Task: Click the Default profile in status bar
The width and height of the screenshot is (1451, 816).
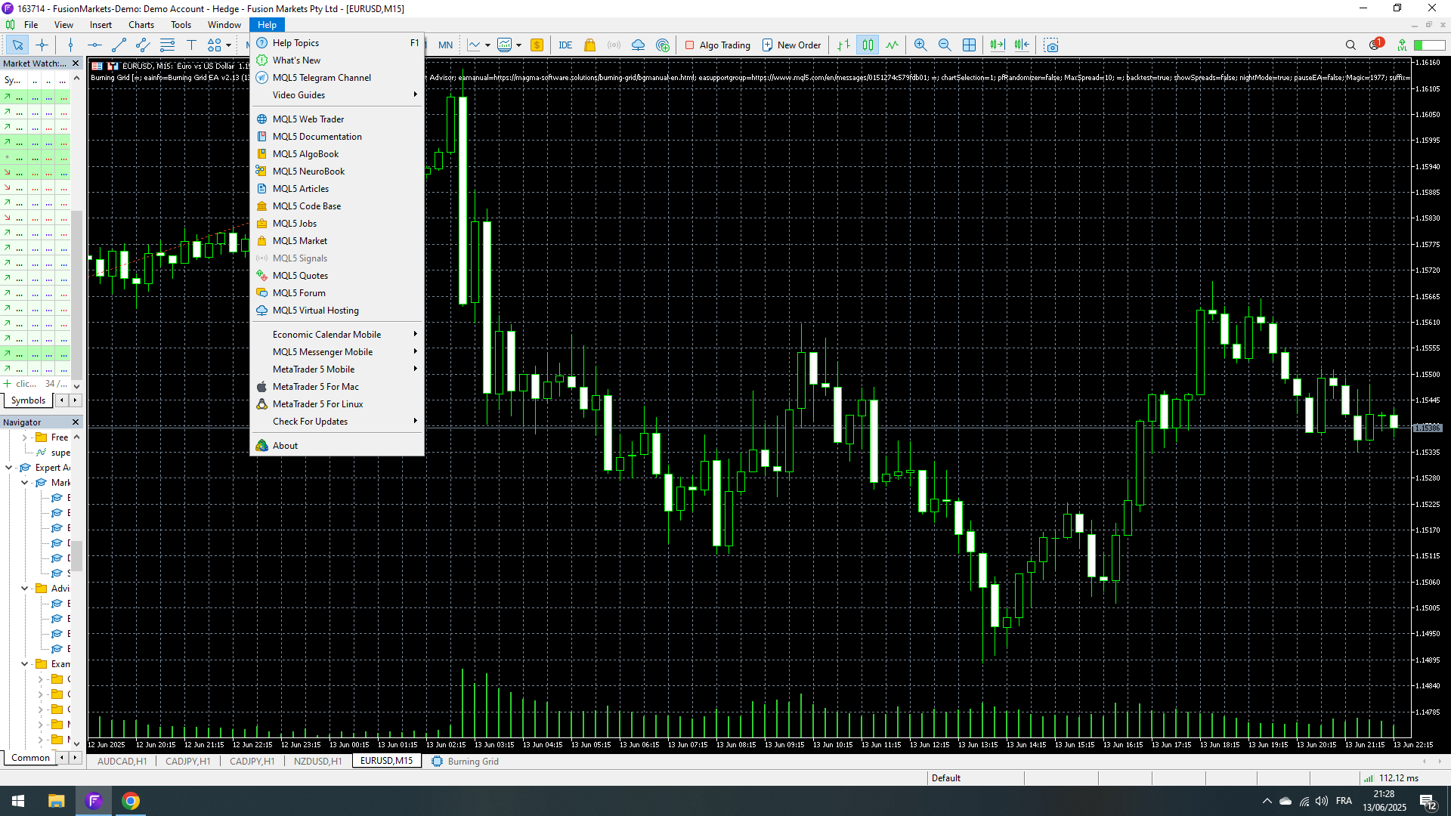Action: point(946,778)
